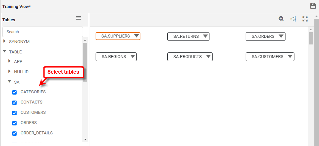Click the auto-layout diagram icon

tap(293, 19)
